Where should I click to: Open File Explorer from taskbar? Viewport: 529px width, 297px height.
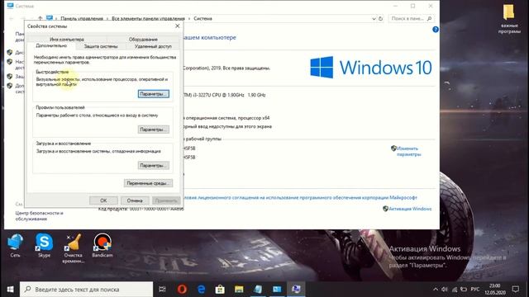239,290
